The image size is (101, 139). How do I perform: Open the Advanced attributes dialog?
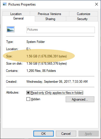pos(80,99)
